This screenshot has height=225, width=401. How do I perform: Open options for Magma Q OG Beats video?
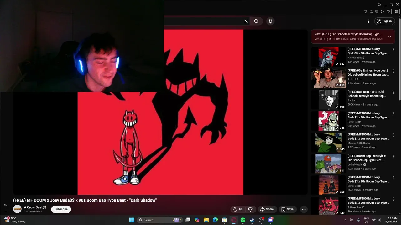point(393,135)
